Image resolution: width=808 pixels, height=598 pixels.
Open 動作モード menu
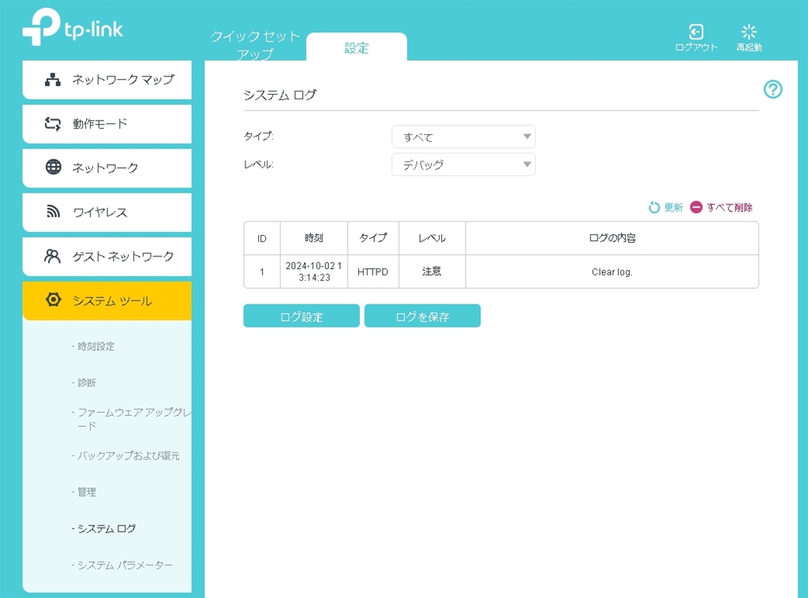coord(107,124)
